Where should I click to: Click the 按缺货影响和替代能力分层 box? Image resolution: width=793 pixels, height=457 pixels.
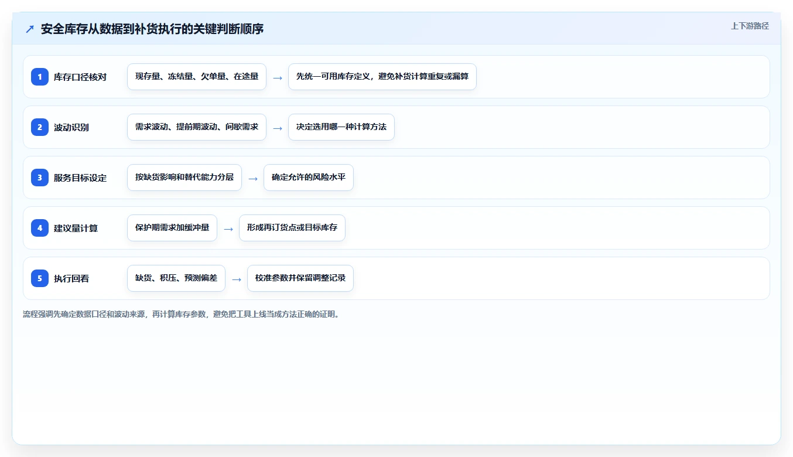(x=184, y=178)
